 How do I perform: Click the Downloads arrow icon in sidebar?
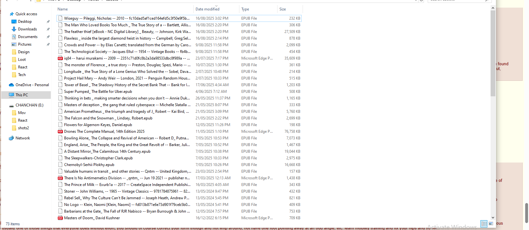[x=14, y=29]
